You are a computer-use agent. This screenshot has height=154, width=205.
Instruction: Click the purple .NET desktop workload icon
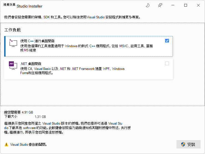point(13,65)
